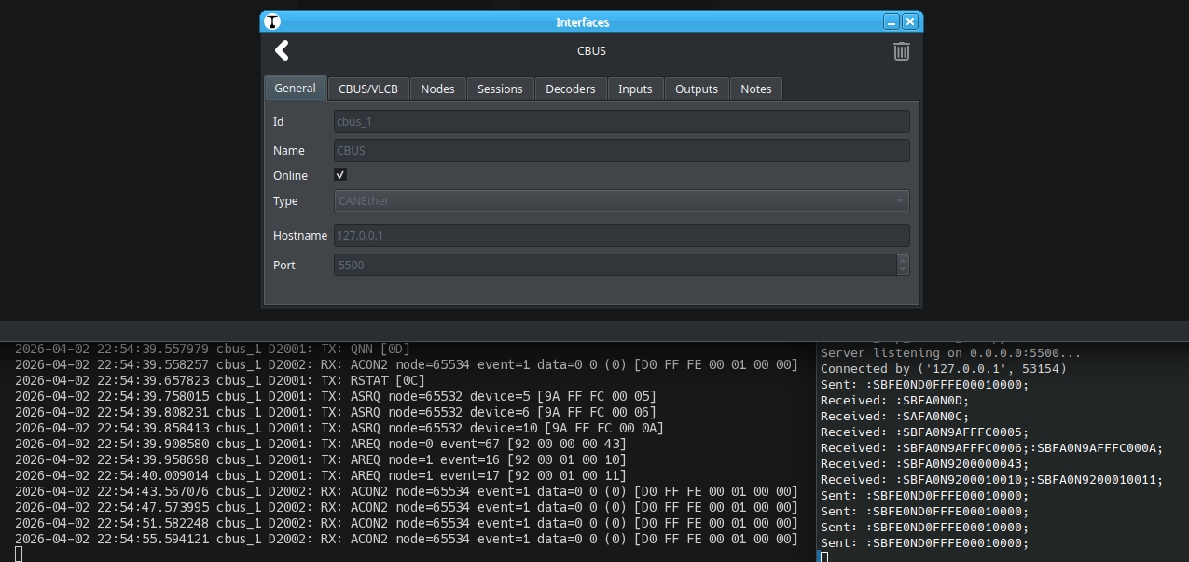Select the Sessions tab

pyautogui.click(x=500, y=89)
